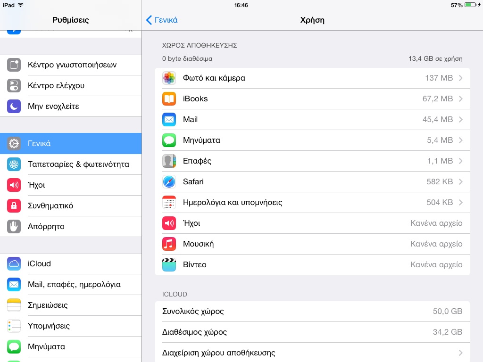Expand Mail storage details chevron
Viewport: 483px width, 362px height.
[461, 119]
